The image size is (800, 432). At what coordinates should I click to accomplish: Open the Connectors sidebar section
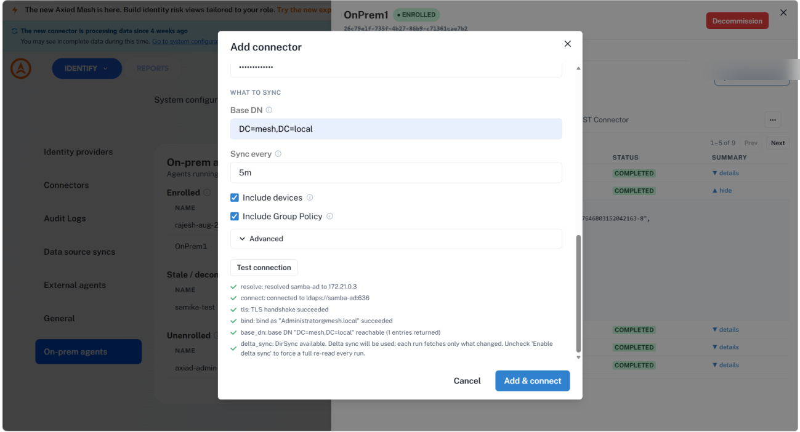(67, 185)
